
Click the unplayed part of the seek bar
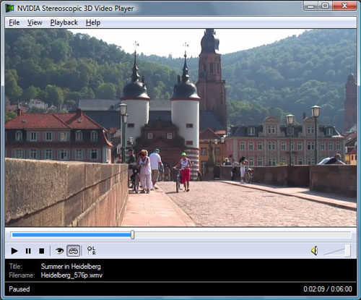(x=243, y=235)
